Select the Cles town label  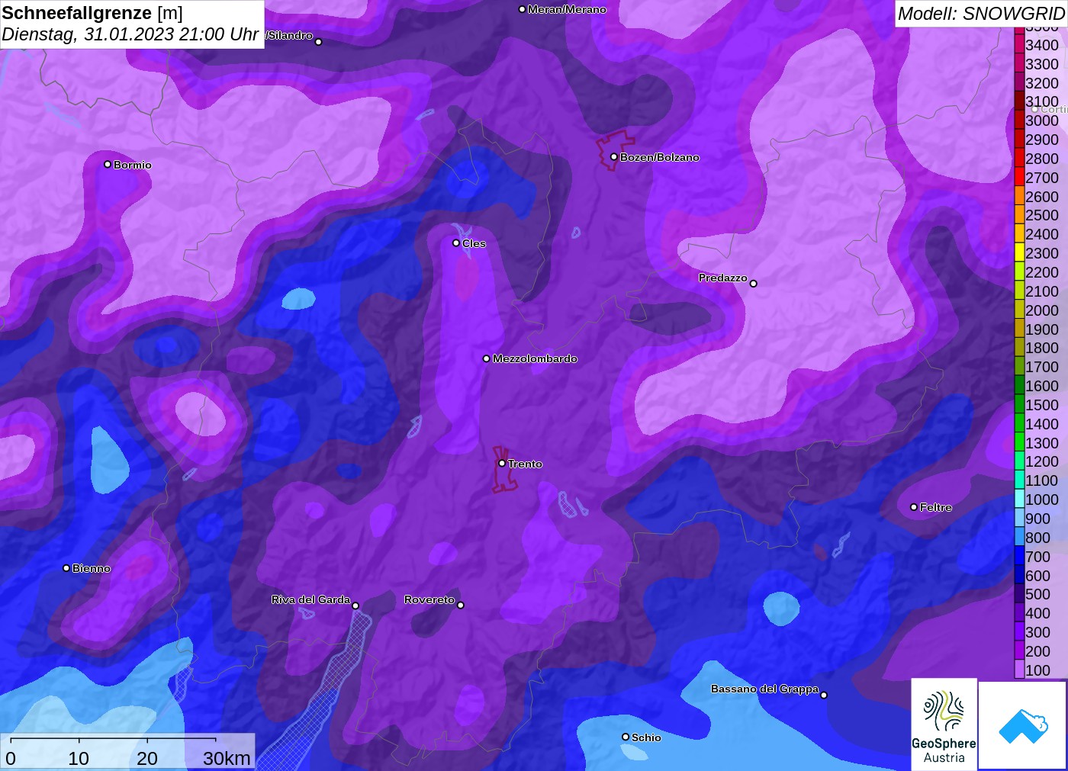tap(474, 243)
